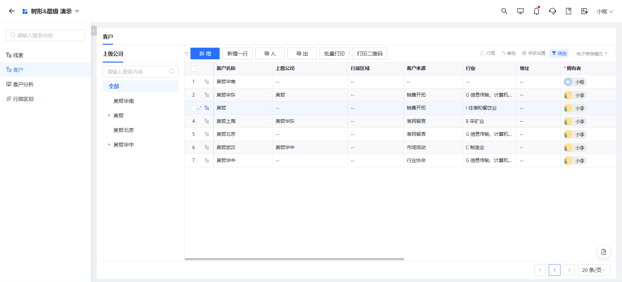Click the 导入 button
Viewport: 622px width, 282px height.
[x=270, y=53]
